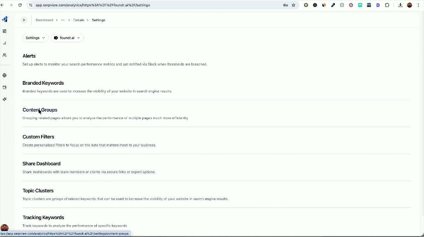Click the team members sidebar icon
424x237 pixels.
(5, 55)
